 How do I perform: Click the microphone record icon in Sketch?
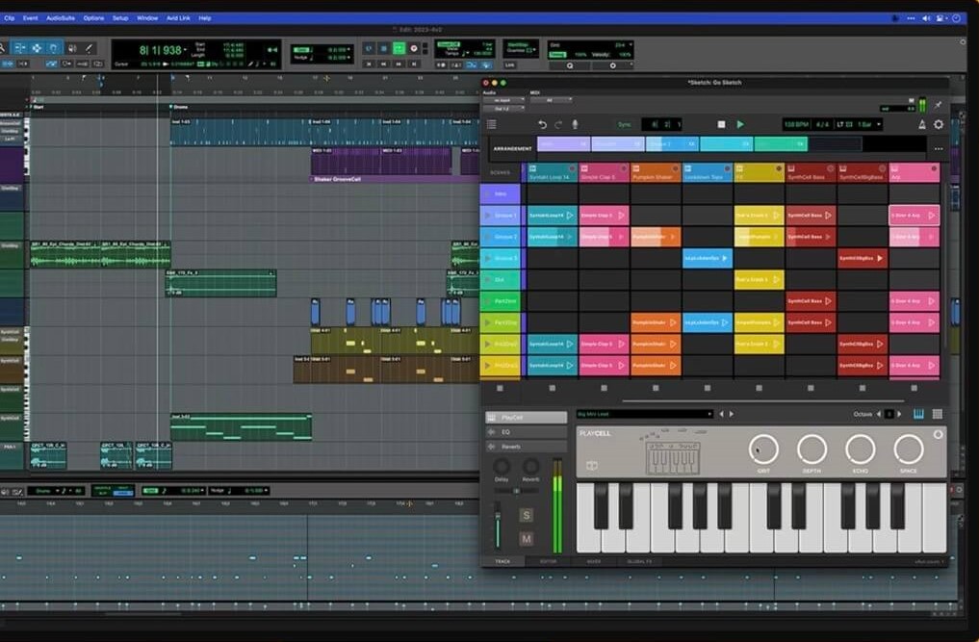pos(576,124)
